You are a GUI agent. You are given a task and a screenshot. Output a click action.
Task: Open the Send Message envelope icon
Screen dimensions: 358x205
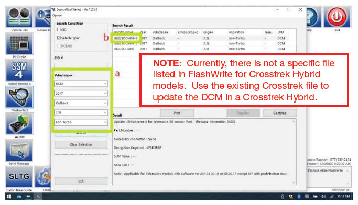19,150
